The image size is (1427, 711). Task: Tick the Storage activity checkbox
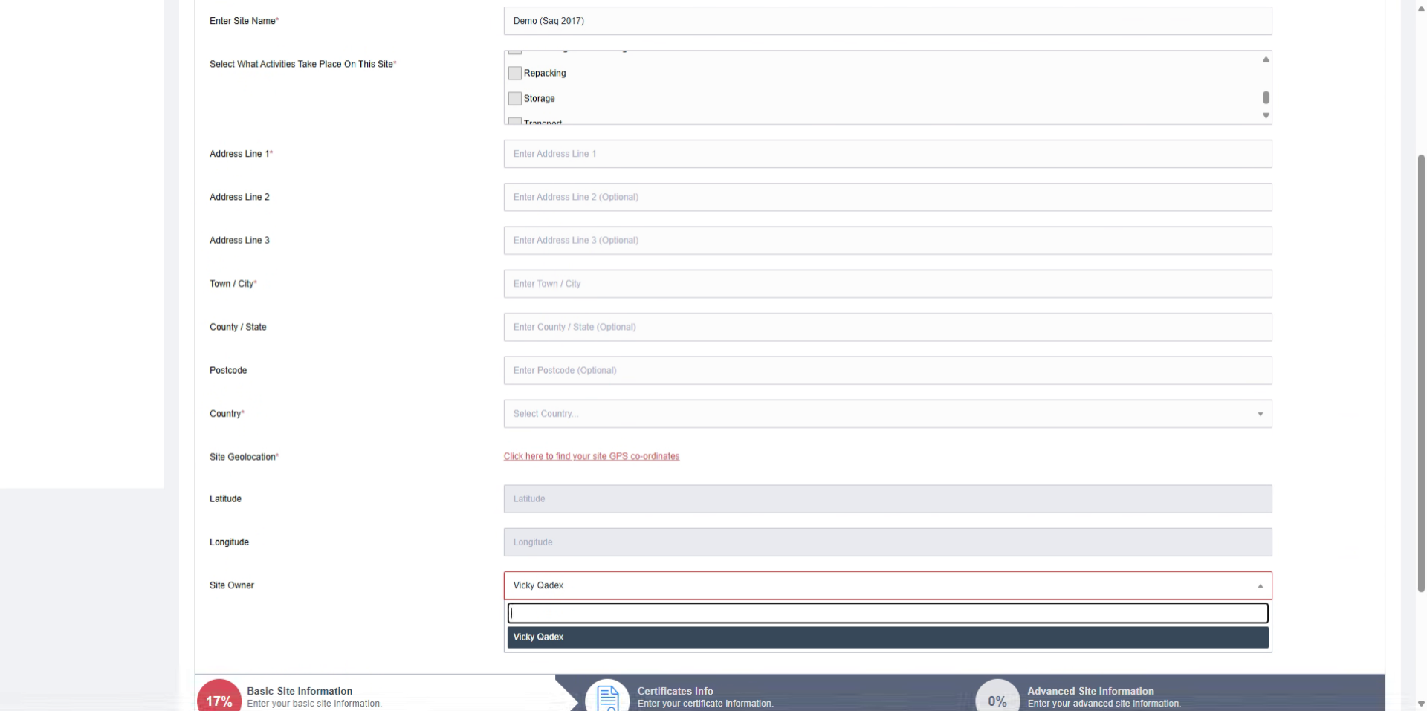[514, 98]
